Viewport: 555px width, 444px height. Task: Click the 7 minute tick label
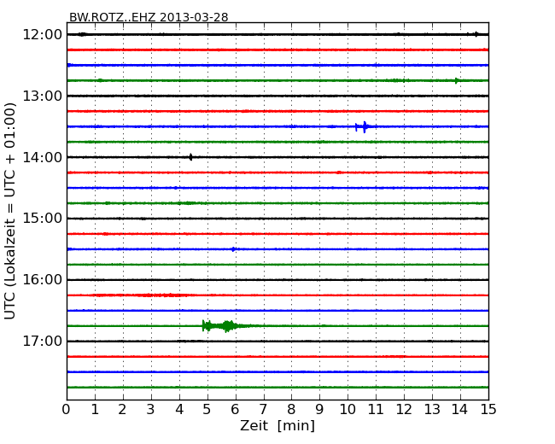263,410
